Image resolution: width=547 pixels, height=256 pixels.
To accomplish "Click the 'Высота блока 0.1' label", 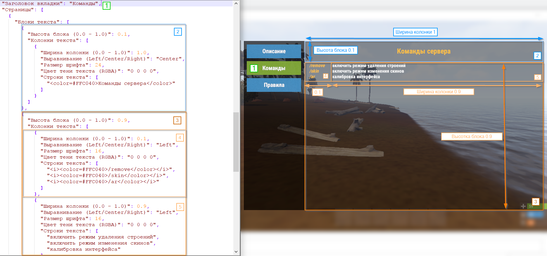I will (x=335, y=50).
